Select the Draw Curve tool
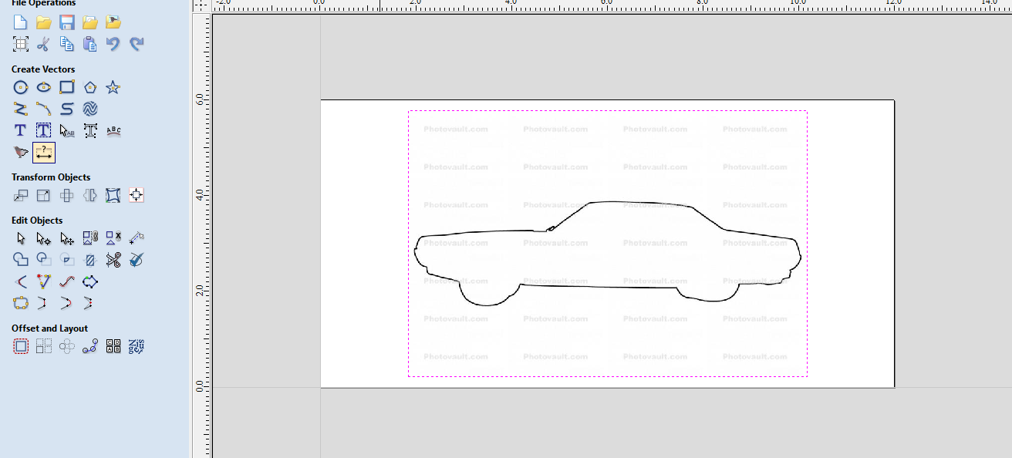The image size is (1012, 458). pyautogui.click(x=67, y=109)
